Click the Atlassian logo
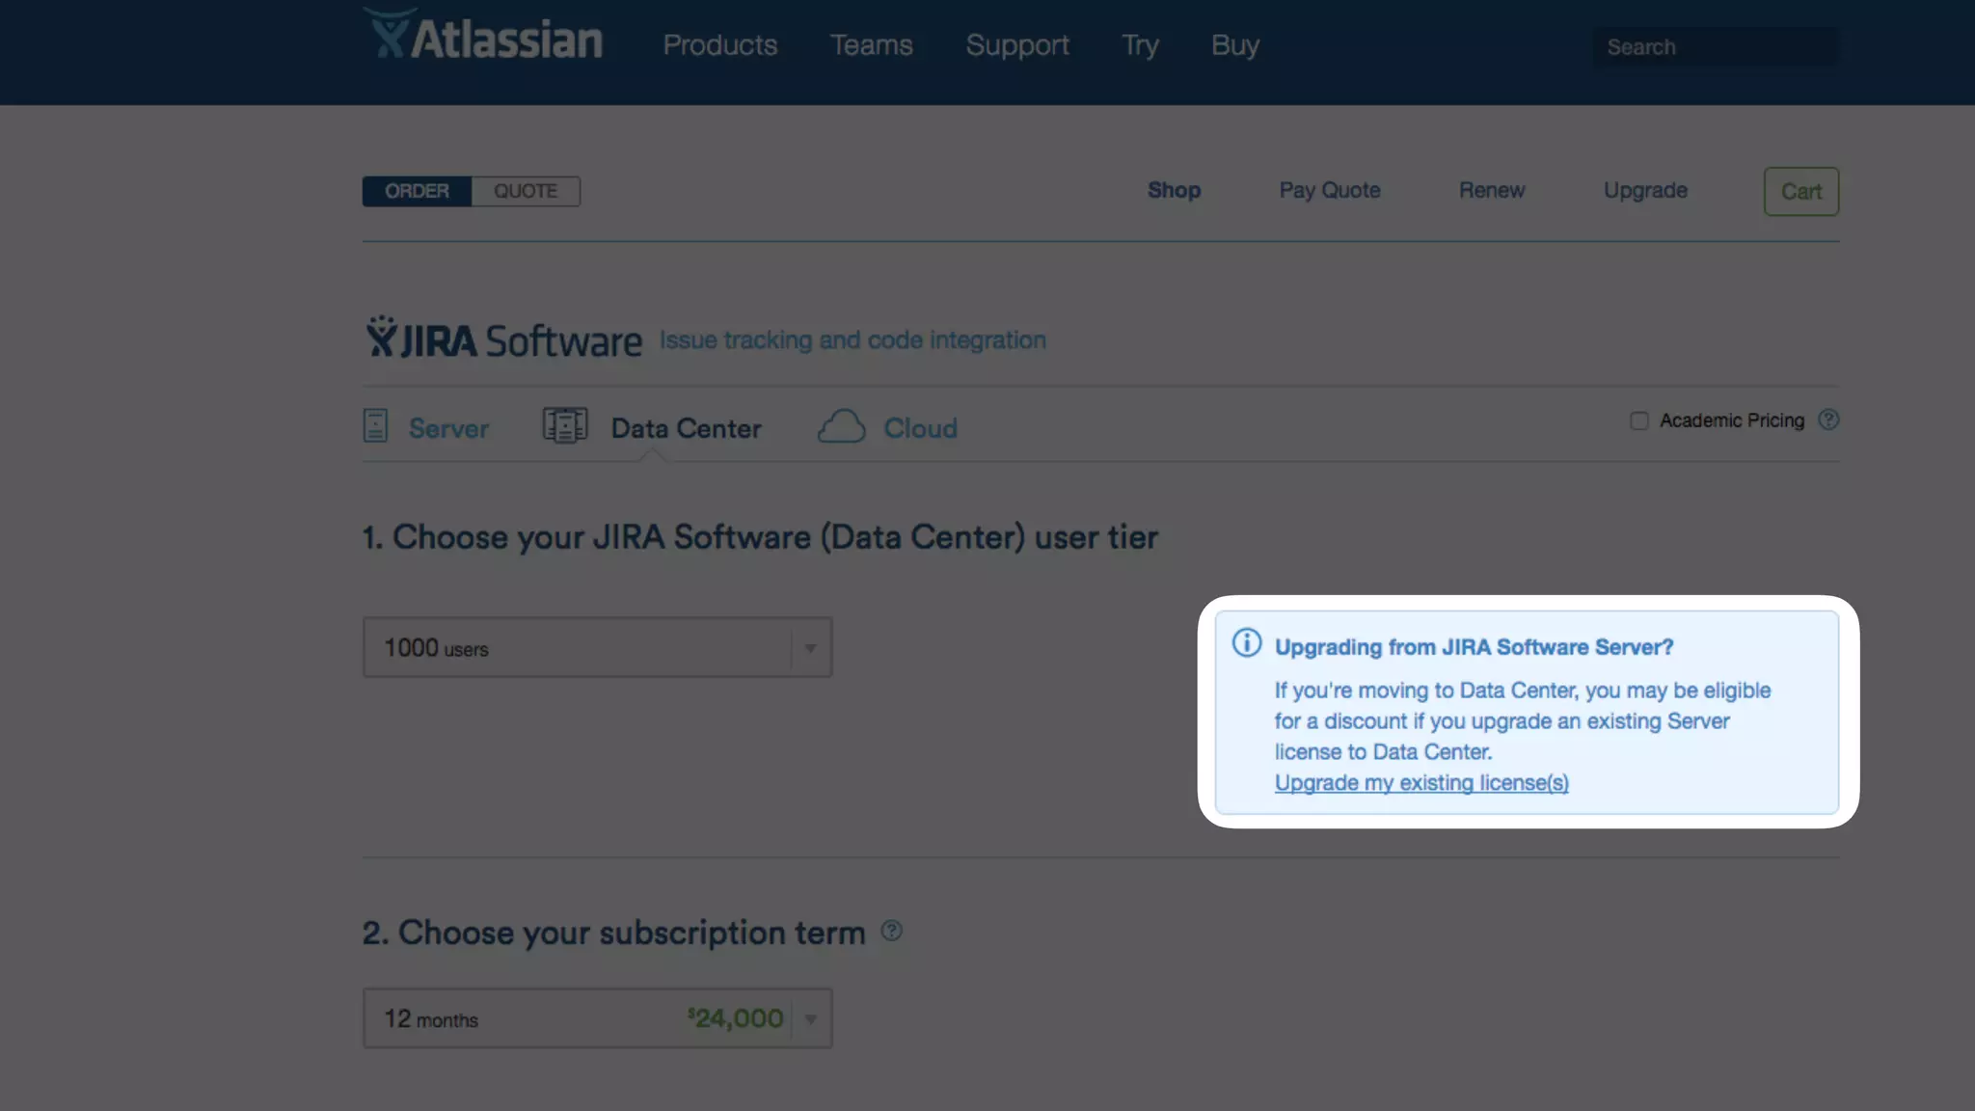Viewport: 1975px width, 1111px height. (x=483, y=37)
